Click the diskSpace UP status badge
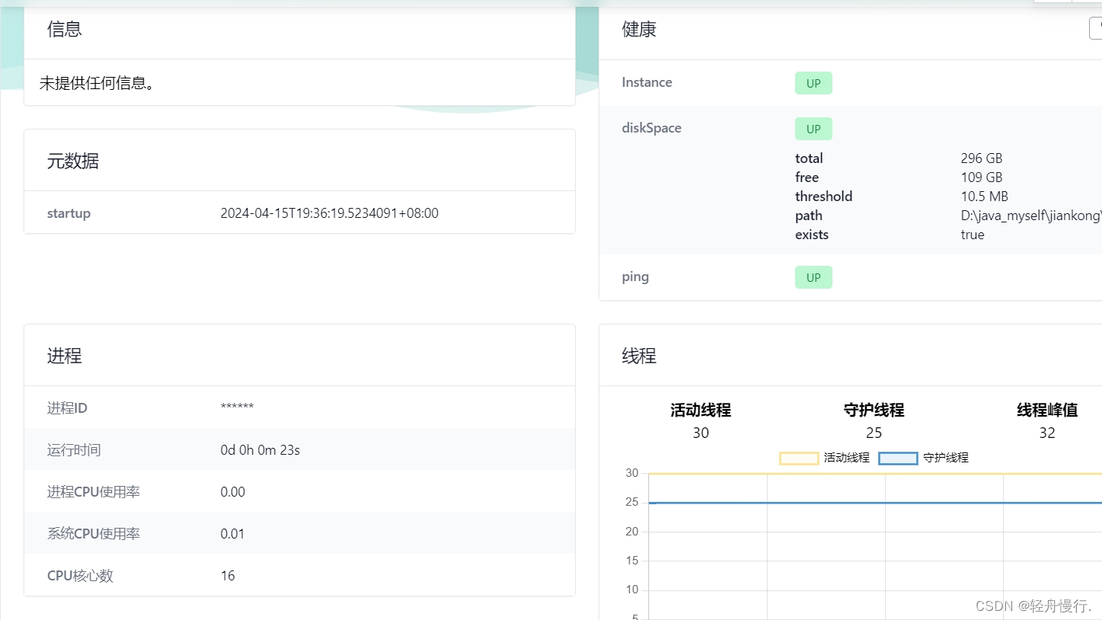This screenshot has height=620, width=1102. pyautogui.click(x=813, y=129)
